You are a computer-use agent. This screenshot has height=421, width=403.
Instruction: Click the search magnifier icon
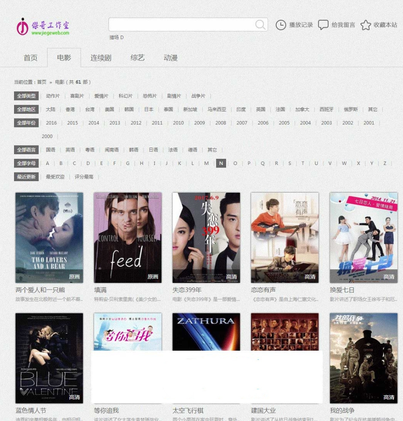(x=260, y=25)
